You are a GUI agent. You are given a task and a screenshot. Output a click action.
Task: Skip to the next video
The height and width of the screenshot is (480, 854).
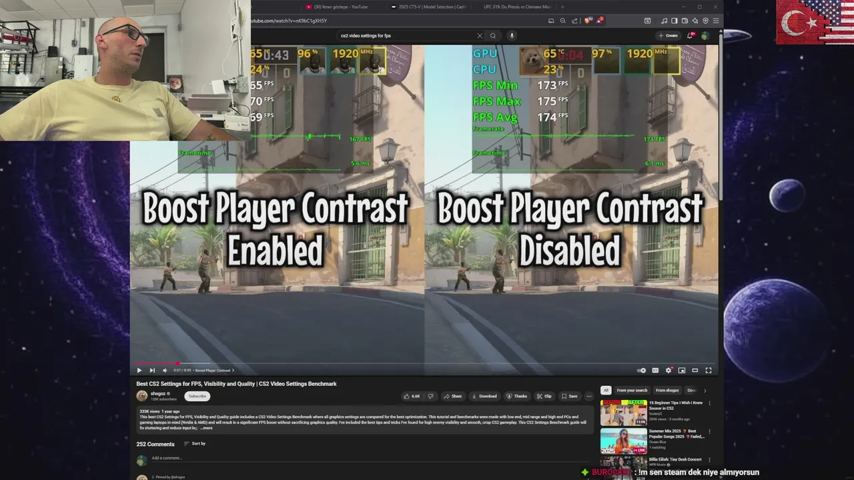(152, 371)
